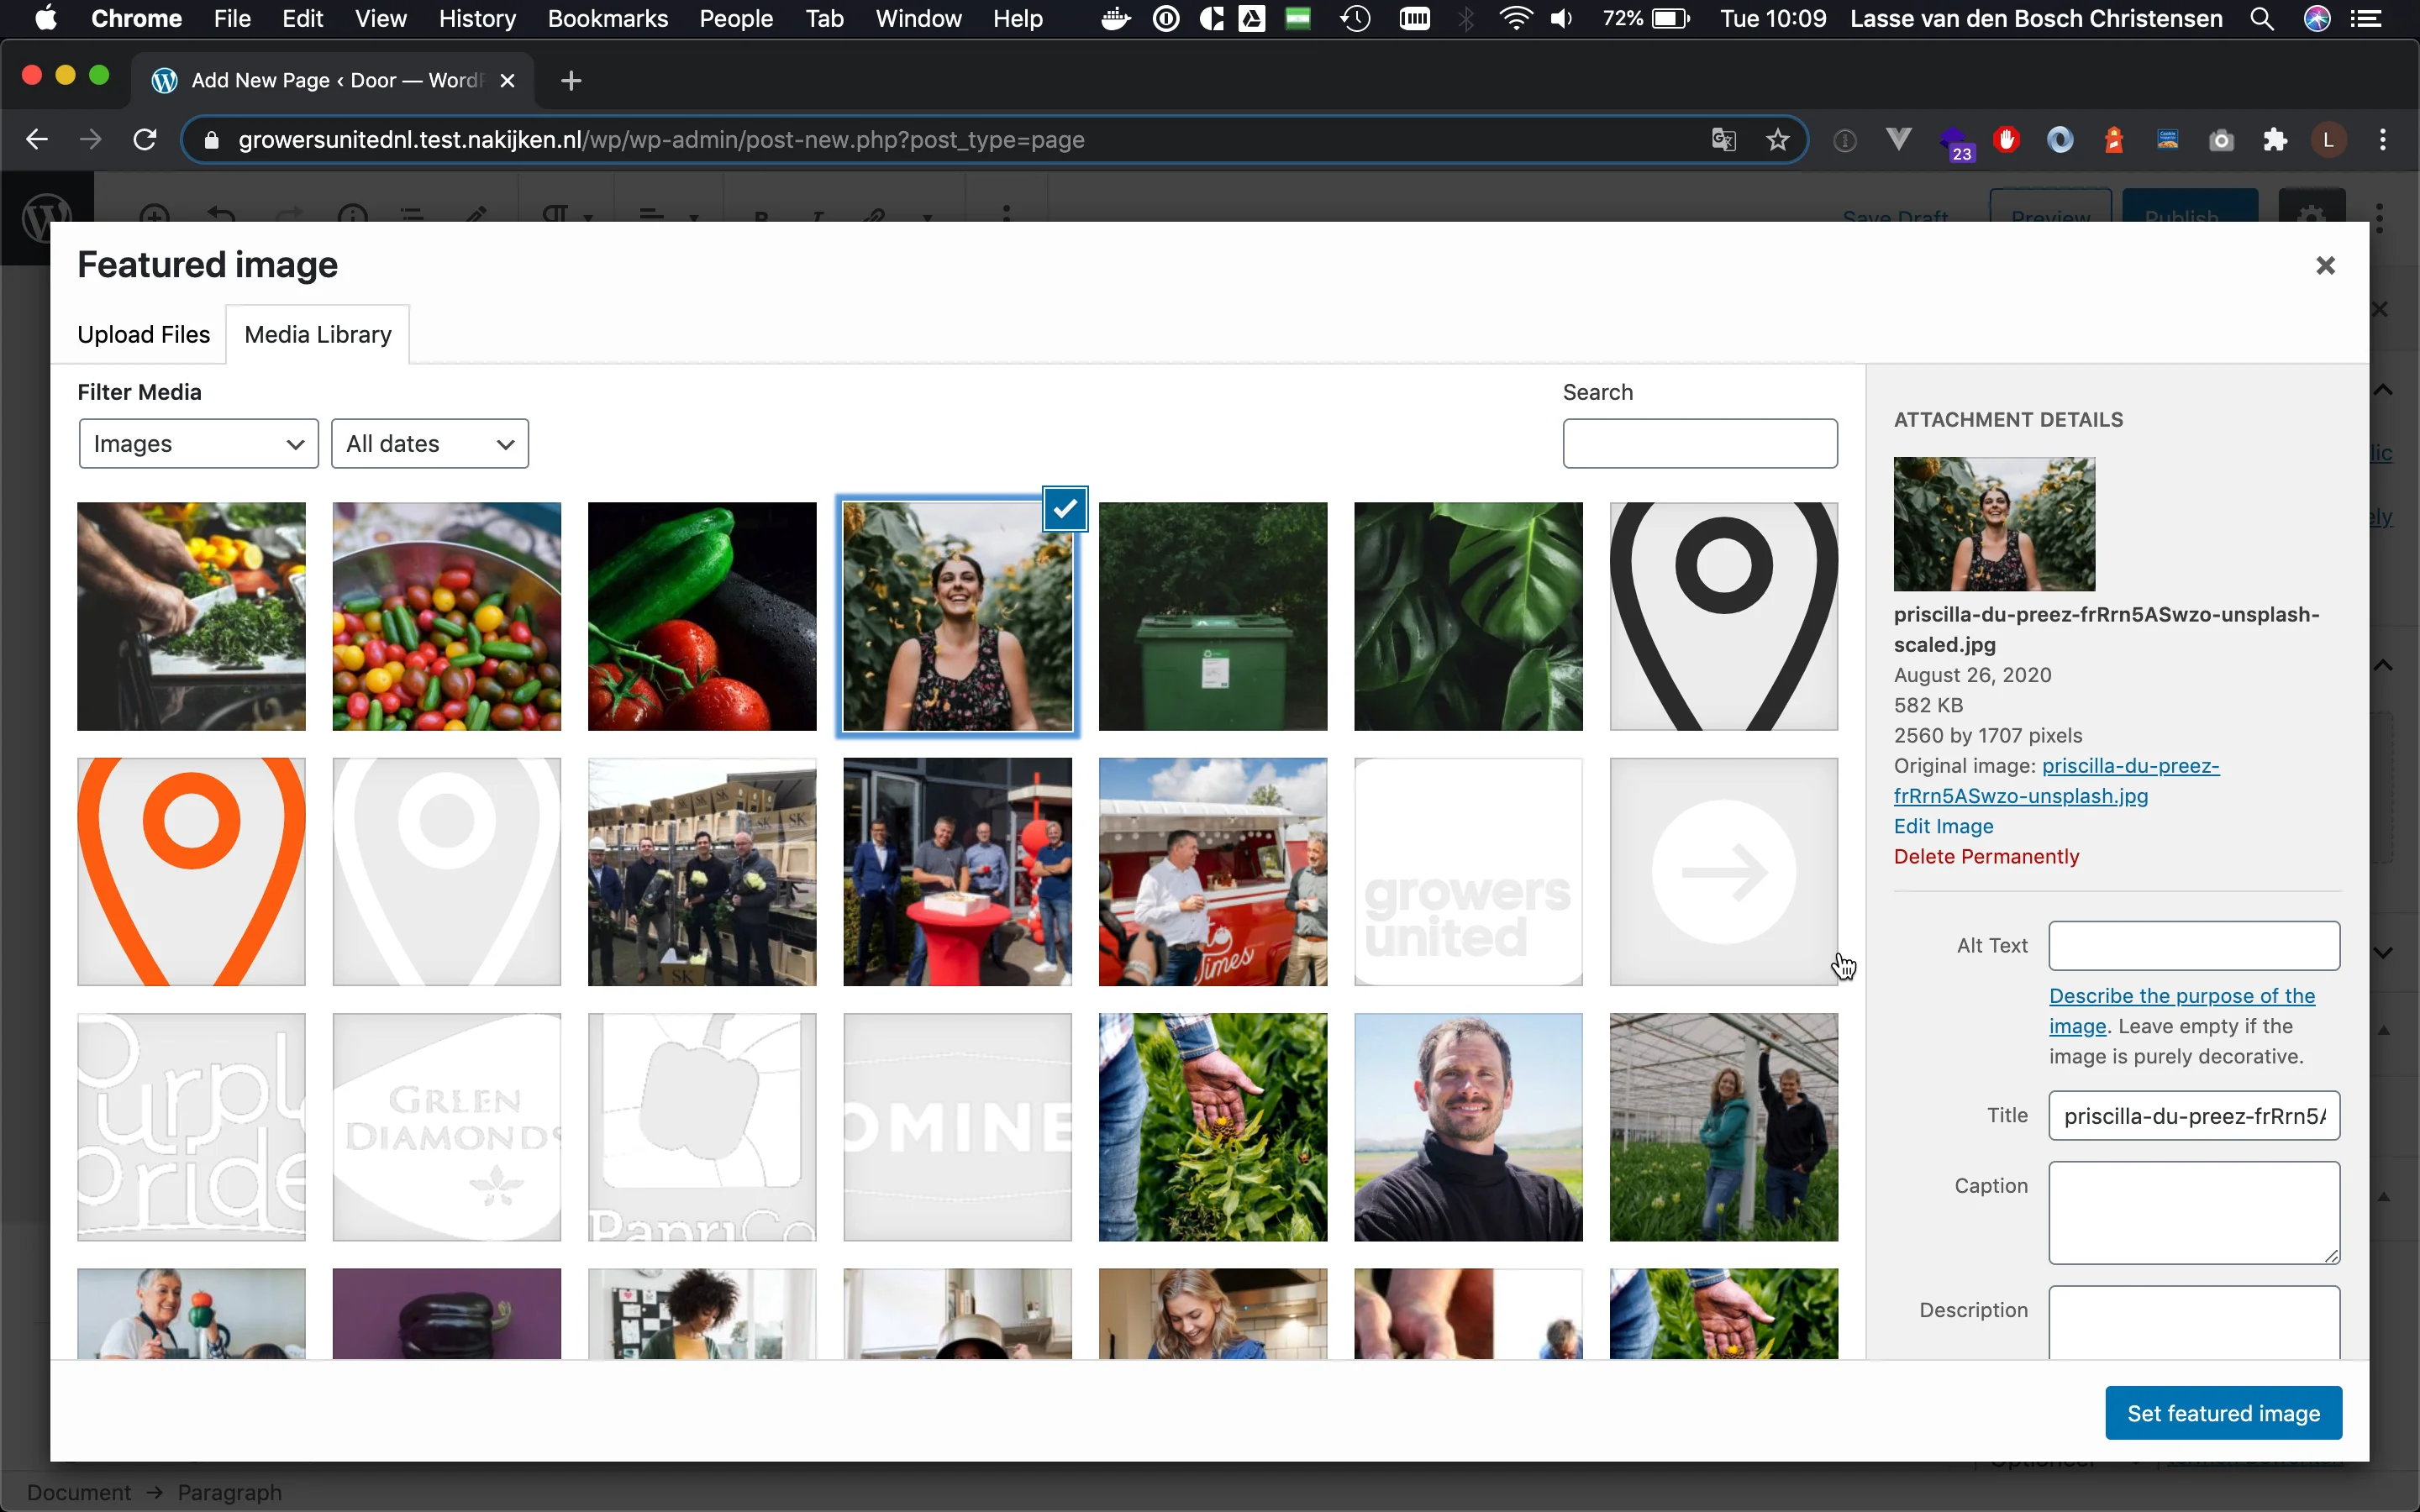This screenshot has width=2420, height=1512.
Task: Open the Images media type filter
Action: [198, 443]
